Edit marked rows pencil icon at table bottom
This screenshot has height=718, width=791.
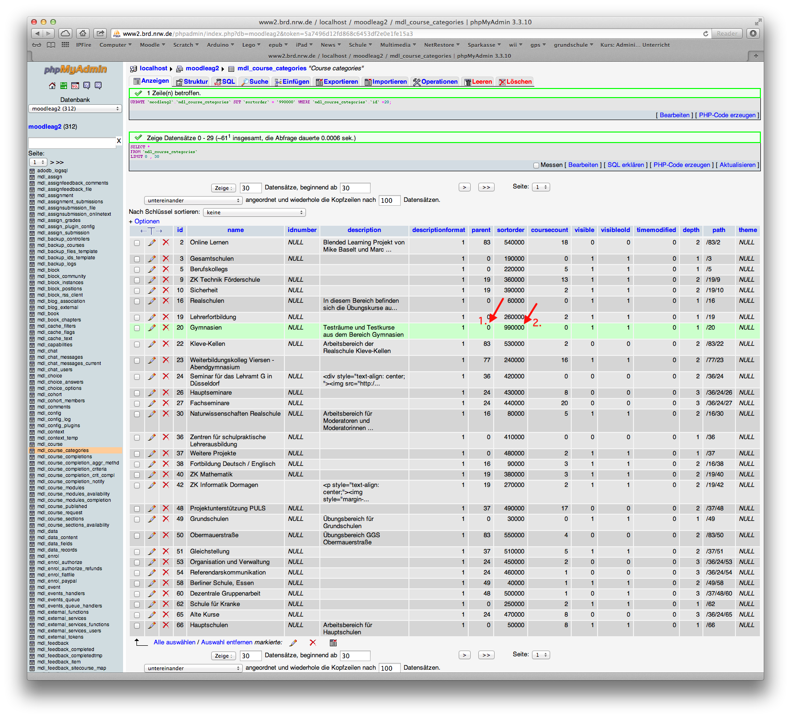click(x=293, y=643)
